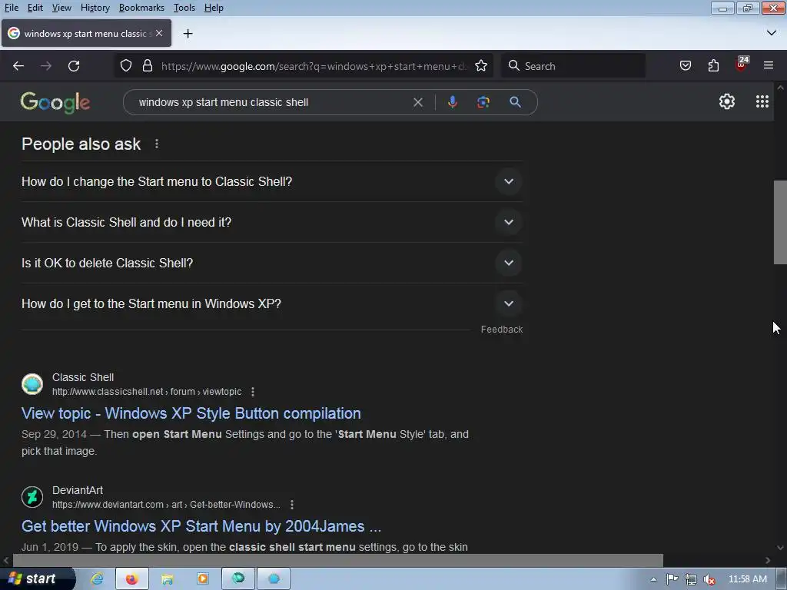Open the Help menu
The width and height of the screenshot is (787, 590).
214,8
